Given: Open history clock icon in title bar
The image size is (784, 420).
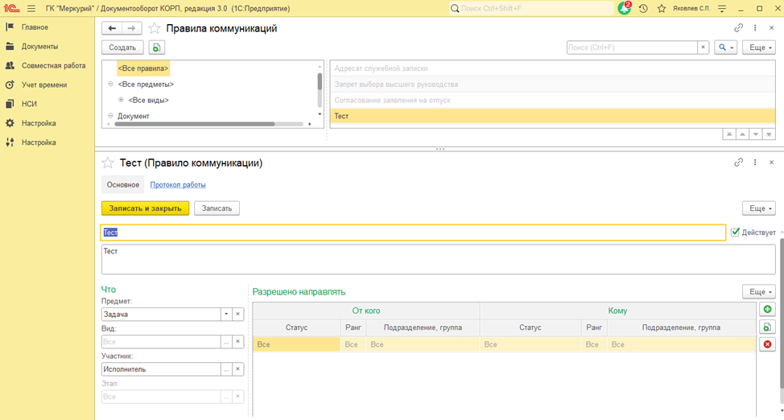Looking at the screenshot, I should tap(643, 9).
